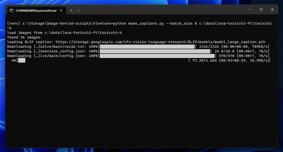Click the '570/570' download status text

226,56
